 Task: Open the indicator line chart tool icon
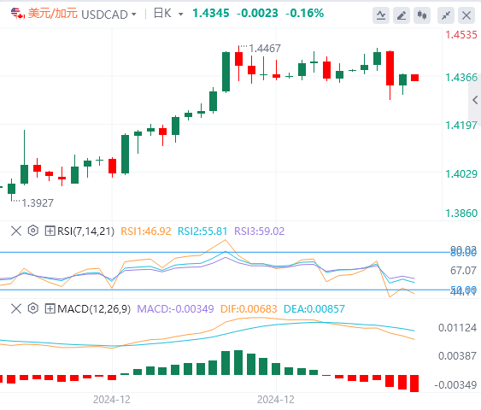pos(381,15)
